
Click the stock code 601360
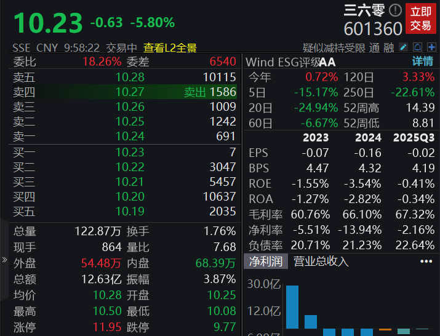coord(373,28)
